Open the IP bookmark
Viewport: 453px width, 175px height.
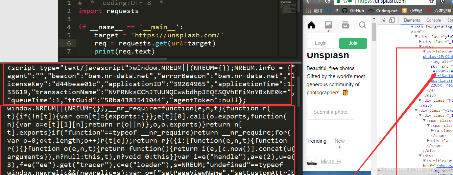(332, 11)
